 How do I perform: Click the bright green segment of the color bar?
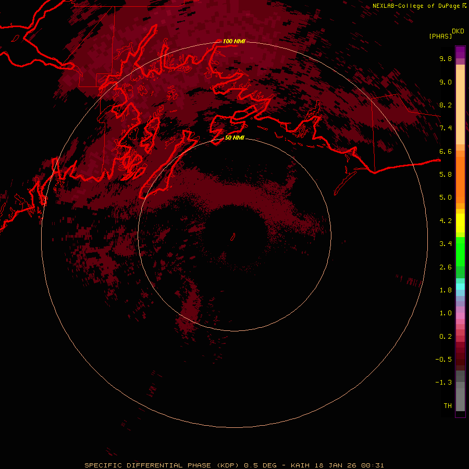click(x=460, y=251)
